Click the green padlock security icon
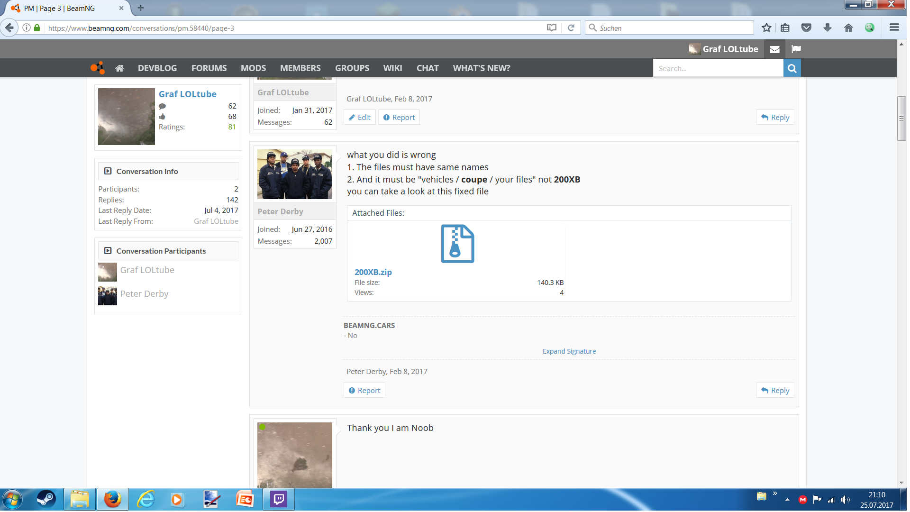The image size is (910, 512). tap(37, 28)
